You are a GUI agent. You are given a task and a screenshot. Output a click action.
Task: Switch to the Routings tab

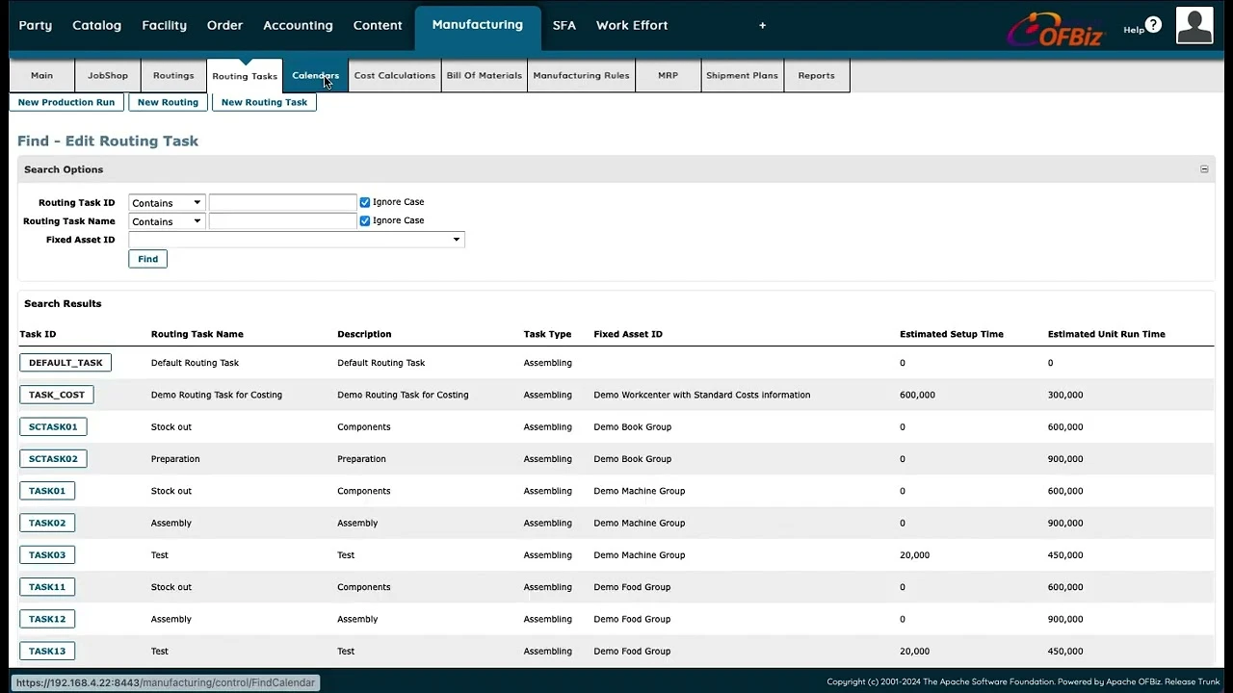point(173,75)
